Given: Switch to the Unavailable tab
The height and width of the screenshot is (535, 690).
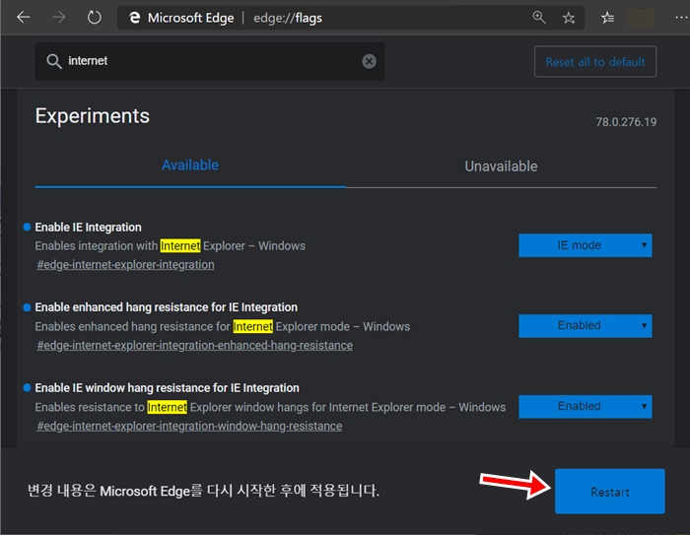Looking at the screenshot, I should [501, 167].
